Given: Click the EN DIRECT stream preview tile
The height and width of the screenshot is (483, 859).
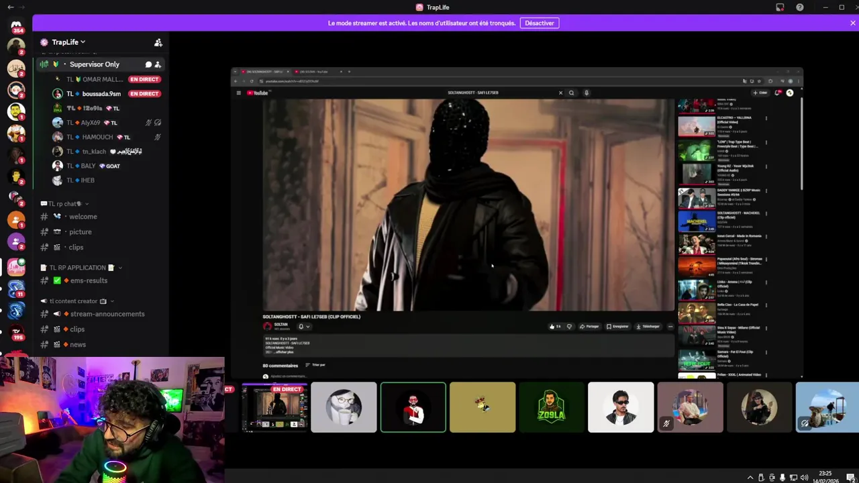Looking at the screenshot, I should (x=274, y=407).
